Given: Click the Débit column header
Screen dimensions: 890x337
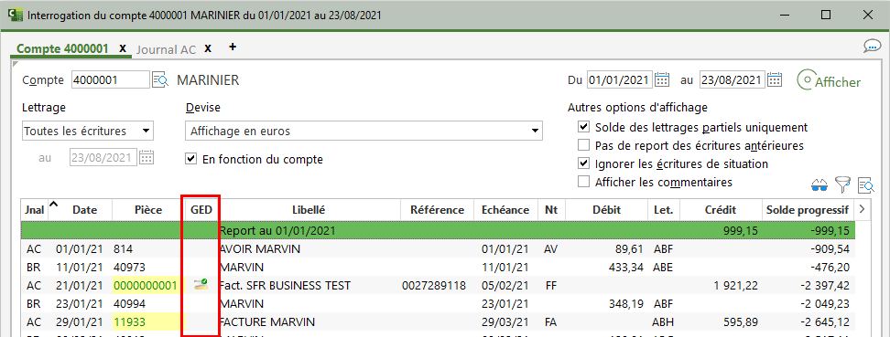Looking at the screenshot, I should click(x=607, y=209).
